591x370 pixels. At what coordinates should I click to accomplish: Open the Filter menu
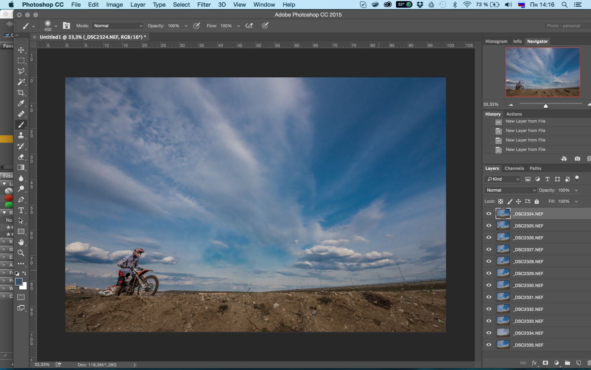[204, 5]
